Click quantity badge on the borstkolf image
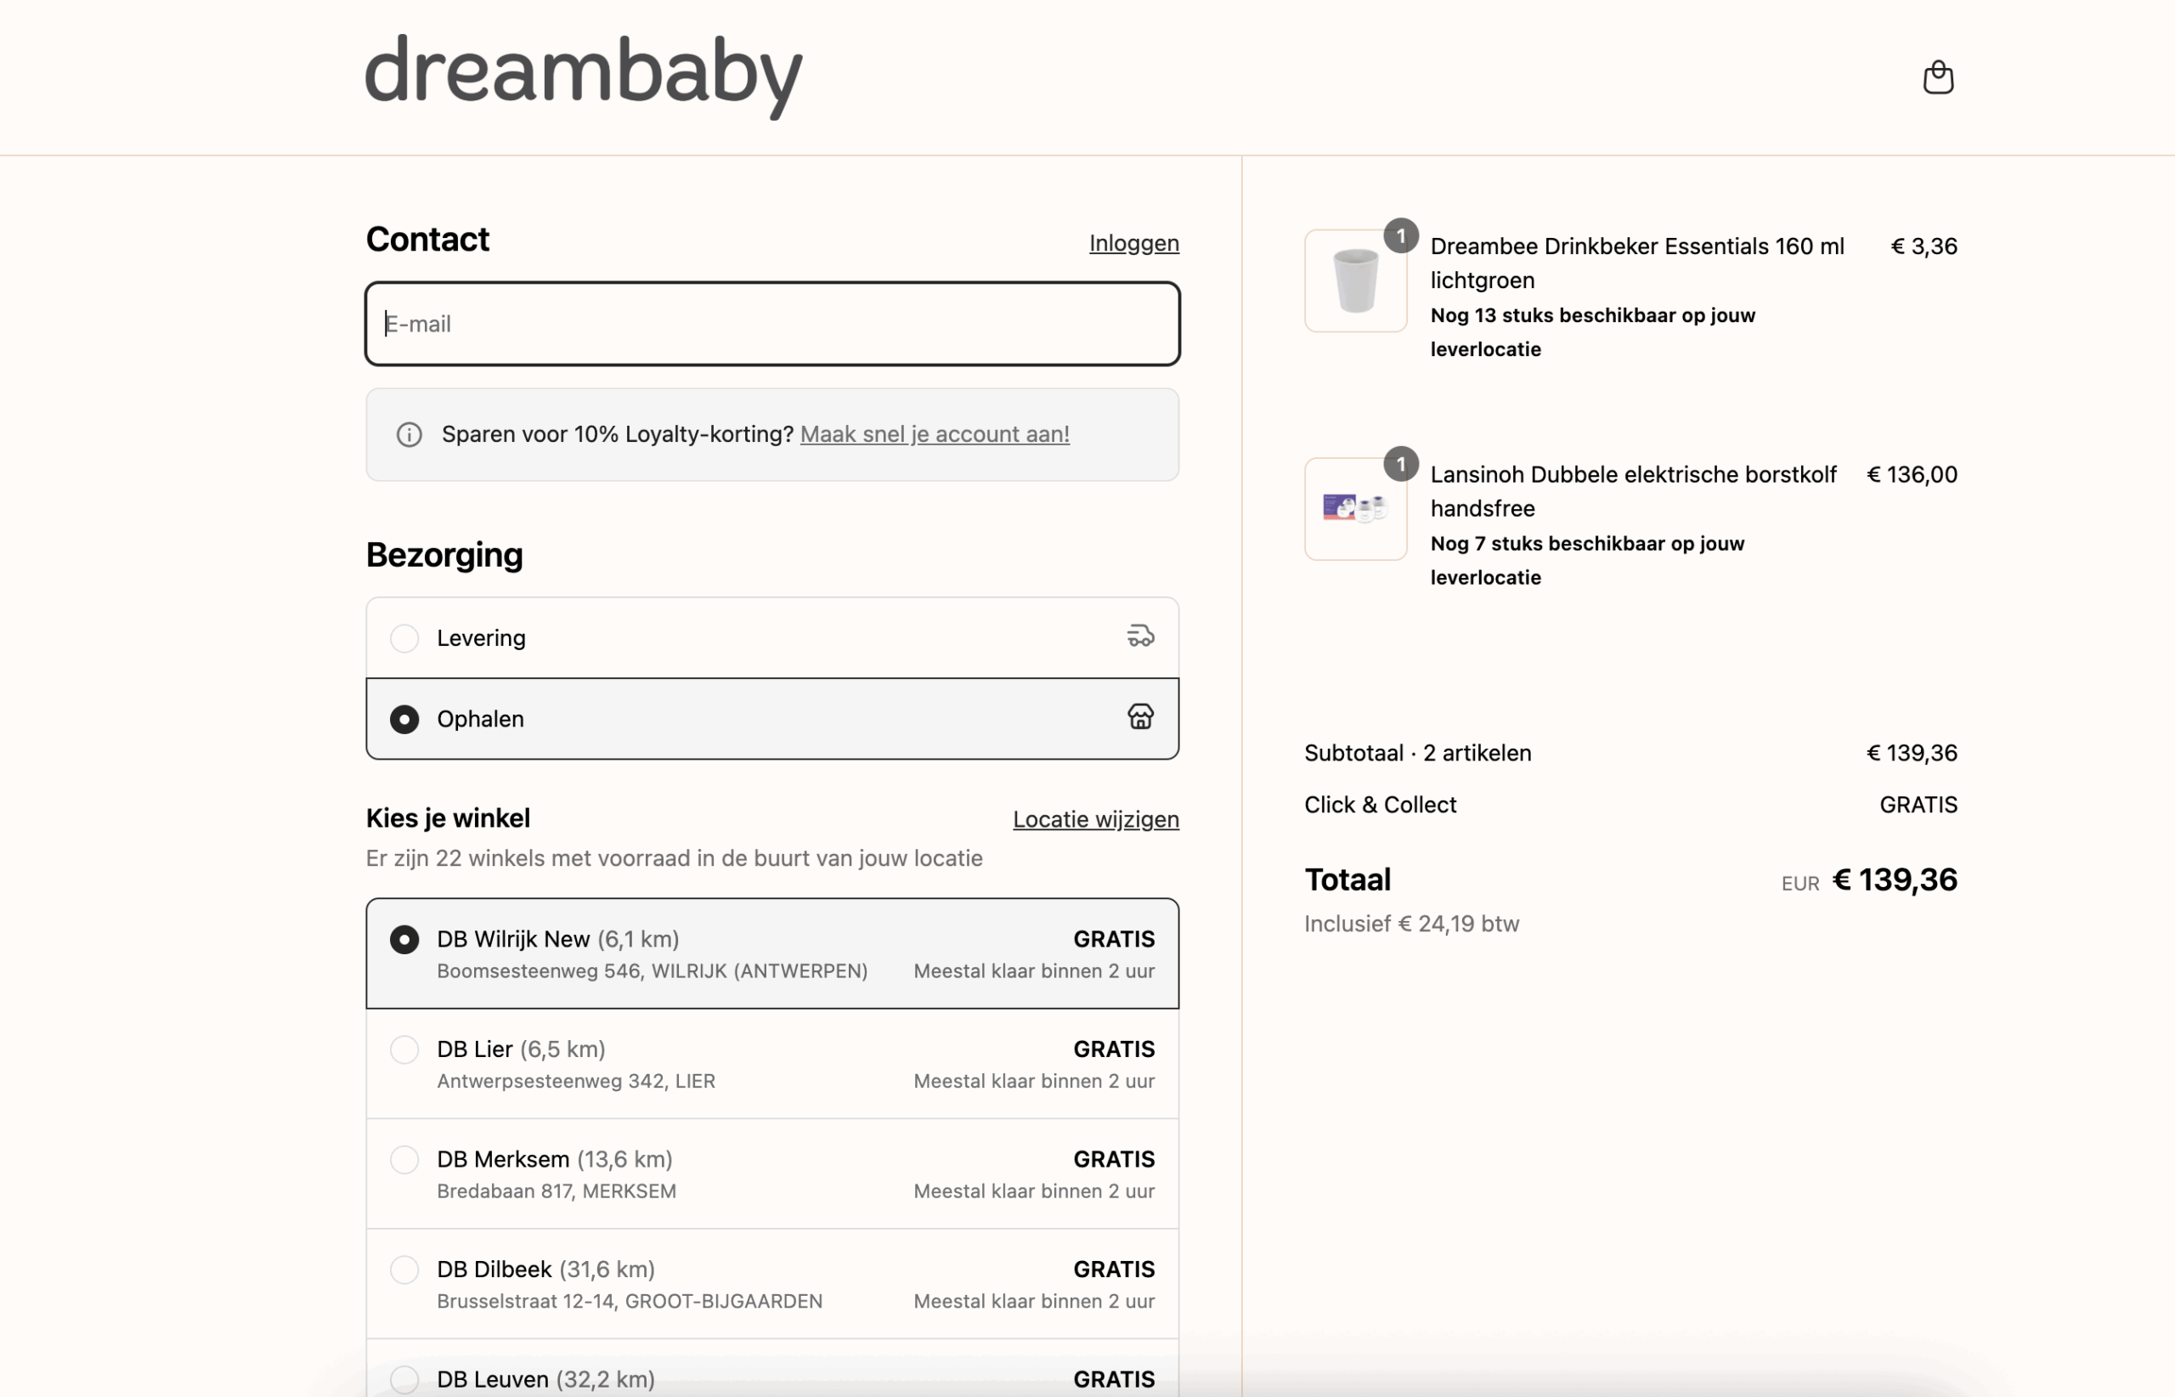The width and height of the screenshot is (2175, 1397). [x=1400, y=465]
